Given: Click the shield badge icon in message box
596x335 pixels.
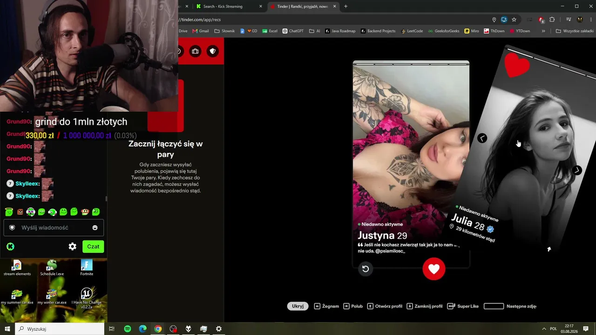Looking at the screenshot, I should tap(12, 228).
